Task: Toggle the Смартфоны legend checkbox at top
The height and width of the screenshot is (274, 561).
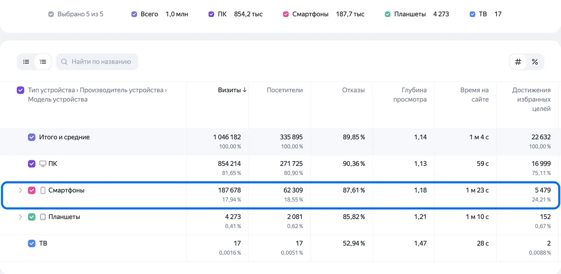Action: [x=286, y=14]
